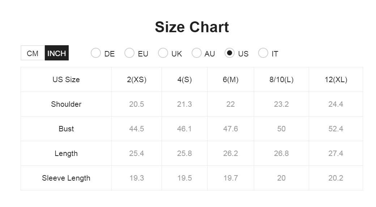Click the 6(M) column header

point(231,80)
